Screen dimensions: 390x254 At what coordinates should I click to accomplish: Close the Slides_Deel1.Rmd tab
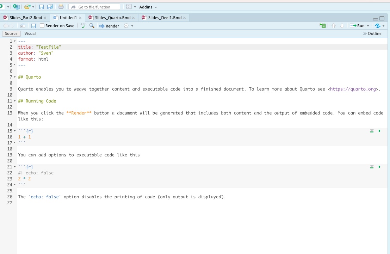click(185, 18)
